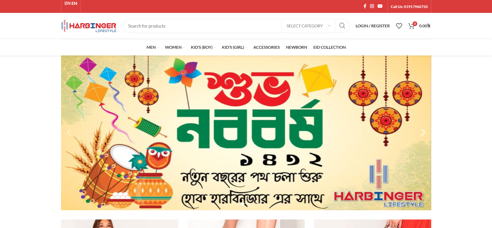This screenshot has width=492, height=228.
Task: Open the Eid Collection menu item
Action: tap(330, 47)
